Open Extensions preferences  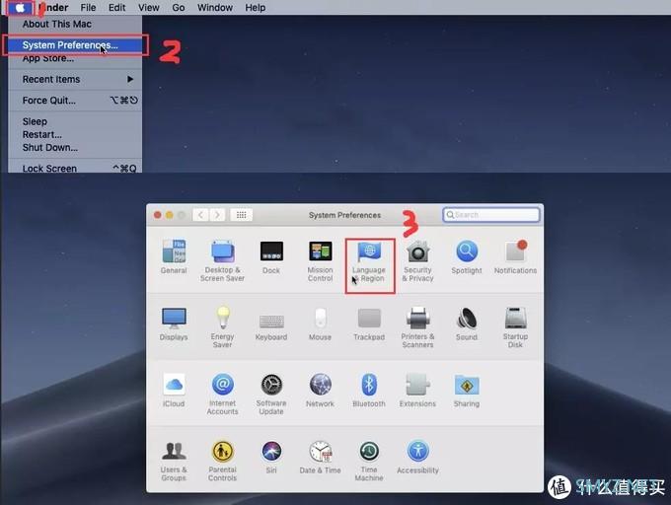coord(418,390)
